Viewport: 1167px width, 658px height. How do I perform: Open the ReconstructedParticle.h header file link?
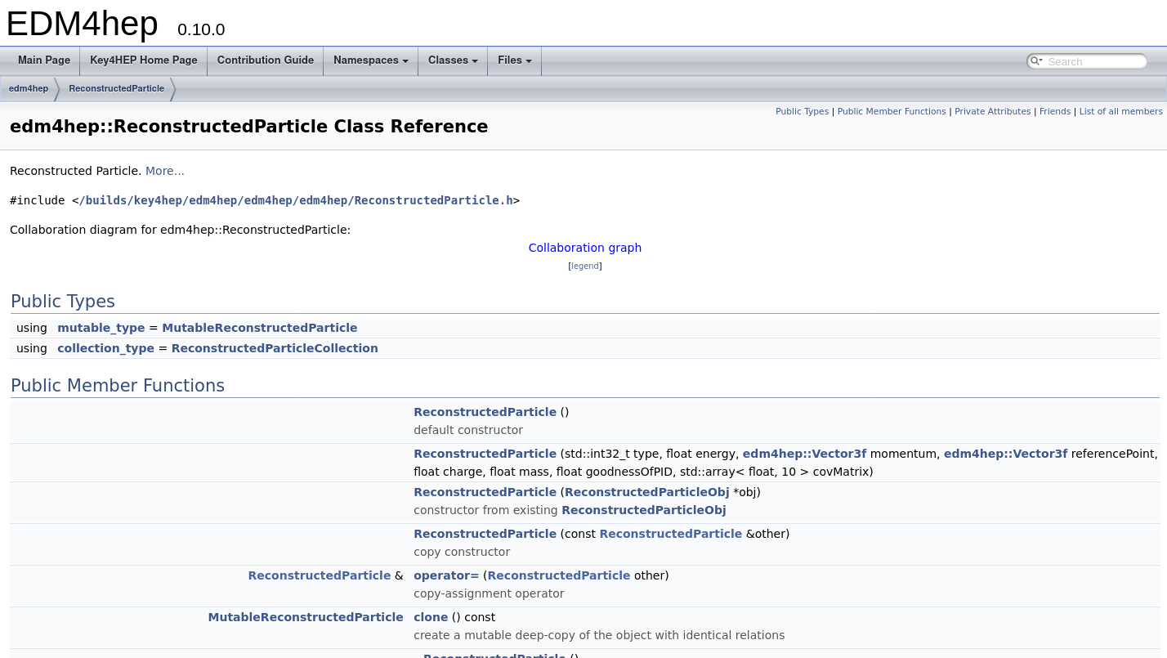(299, 200)
